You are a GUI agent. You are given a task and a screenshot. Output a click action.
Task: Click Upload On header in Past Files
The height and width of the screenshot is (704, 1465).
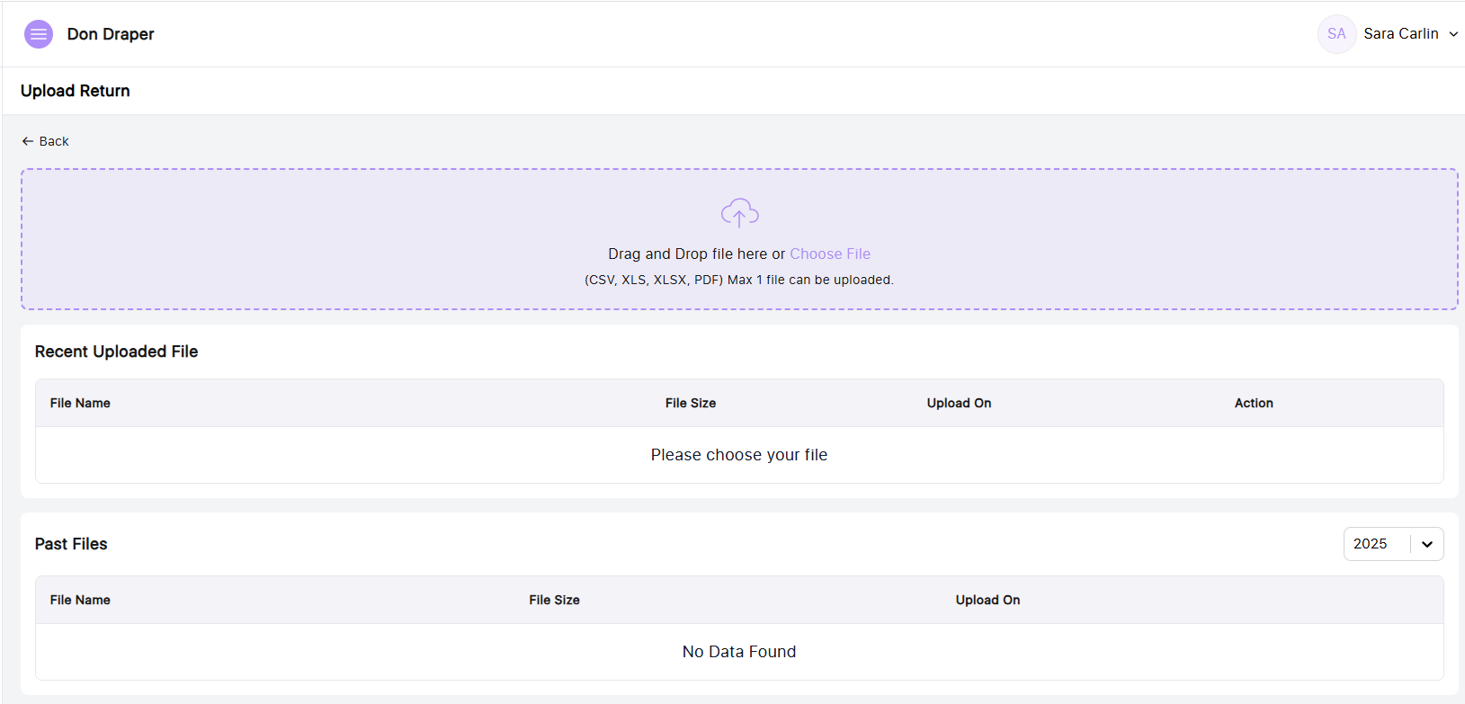pyautogui.click(x=987, y=600)
